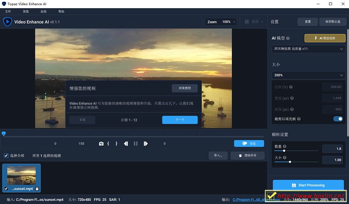Click the 比例 (%) field 200.00

[333, 87]
